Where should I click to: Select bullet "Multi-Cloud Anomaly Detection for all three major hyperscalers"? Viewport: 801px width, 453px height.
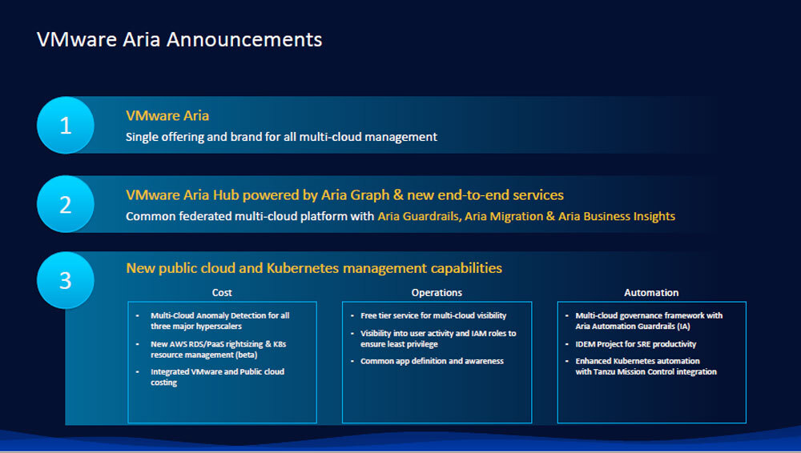point(220,321)
